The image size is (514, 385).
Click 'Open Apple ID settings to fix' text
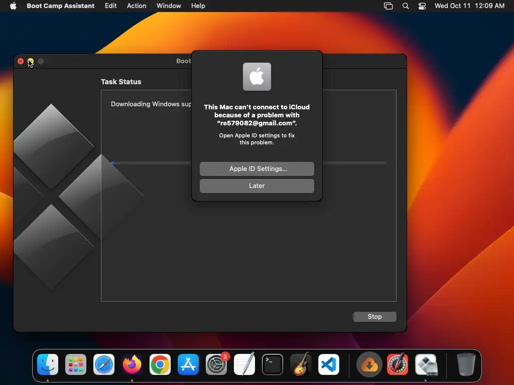(x=256, y=135)
